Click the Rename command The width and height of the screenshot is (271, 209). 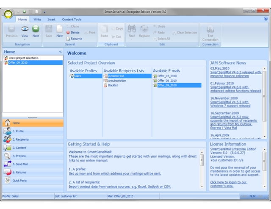pyautogui.click(x=75, y=39)
